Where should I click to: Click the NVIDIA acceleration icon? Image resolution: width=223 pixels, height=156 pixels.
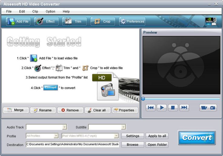(x=211, y=22)
